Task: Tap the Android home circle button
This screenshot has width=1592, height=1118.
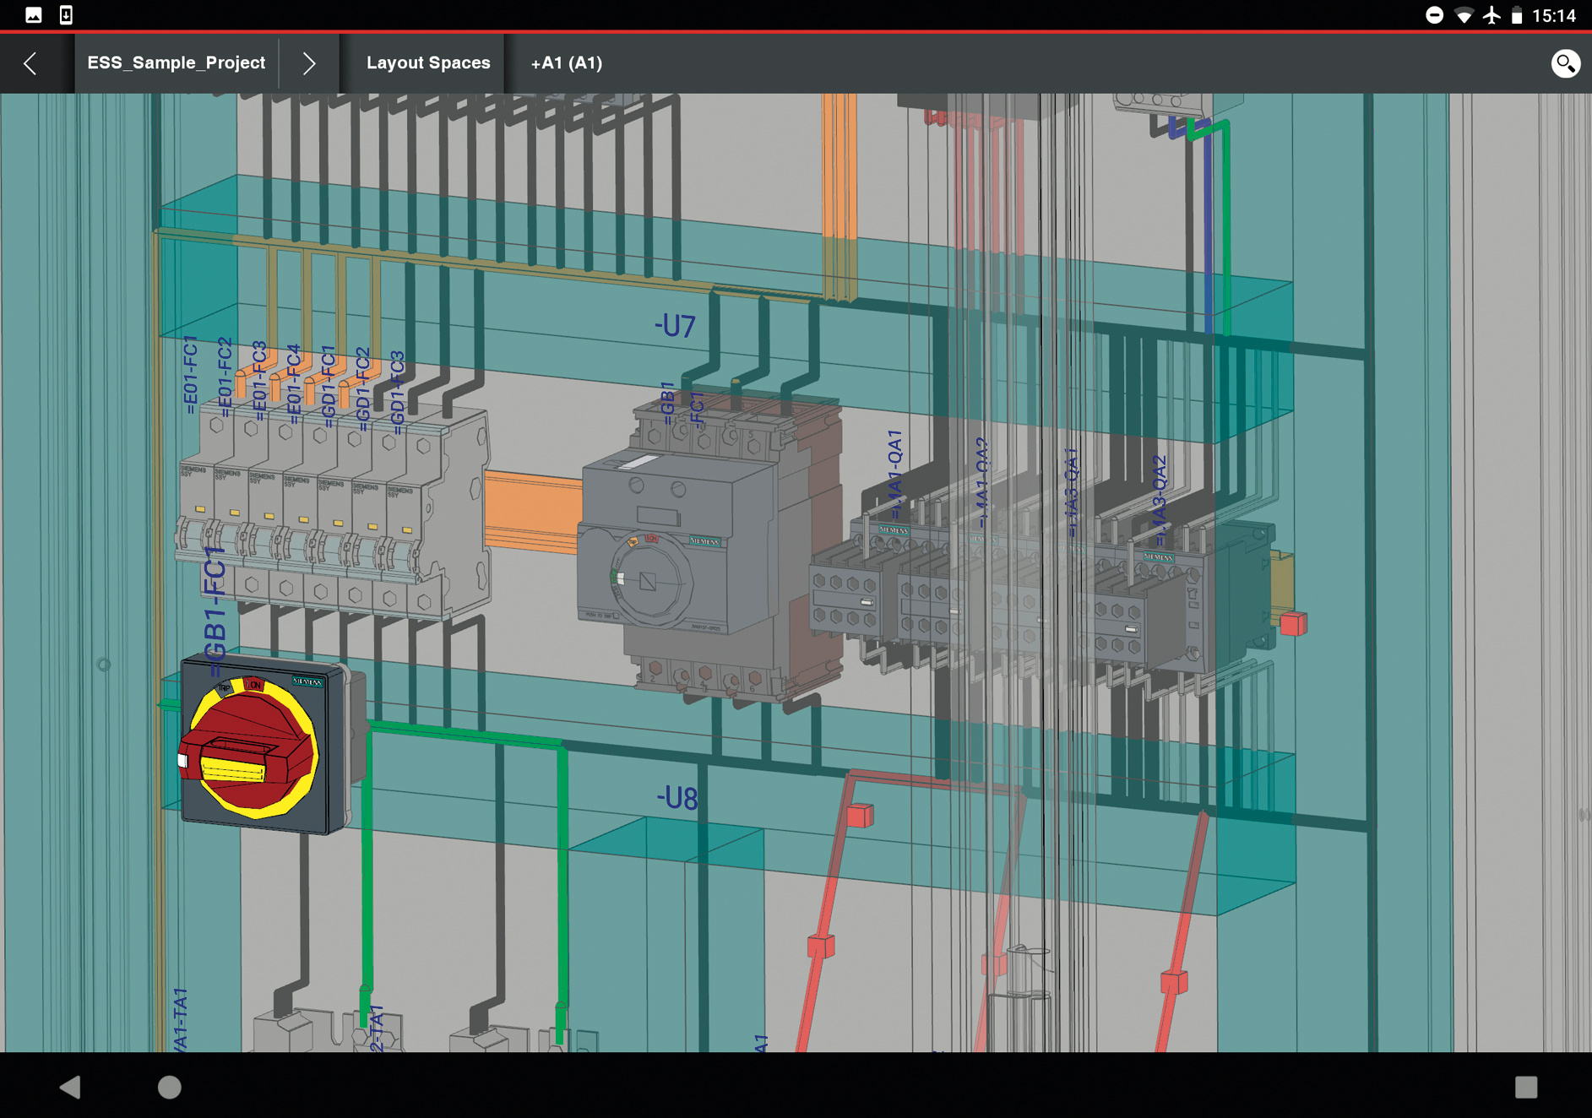Action: (169, 1087)
